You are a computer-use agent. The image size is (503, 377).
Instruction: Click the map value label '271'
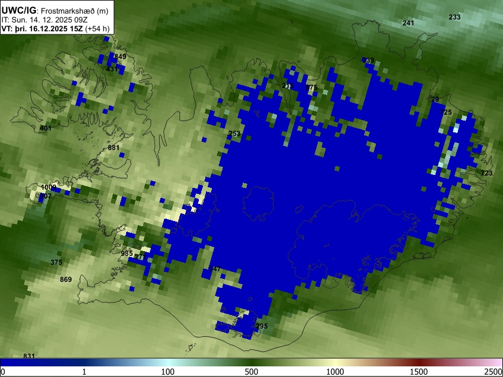[140, 257]
